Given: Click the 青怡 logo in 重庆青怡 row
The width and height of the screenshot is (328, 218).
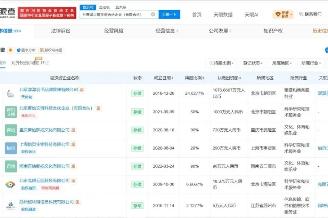Looking at the screenshot, I should point(11,130).
